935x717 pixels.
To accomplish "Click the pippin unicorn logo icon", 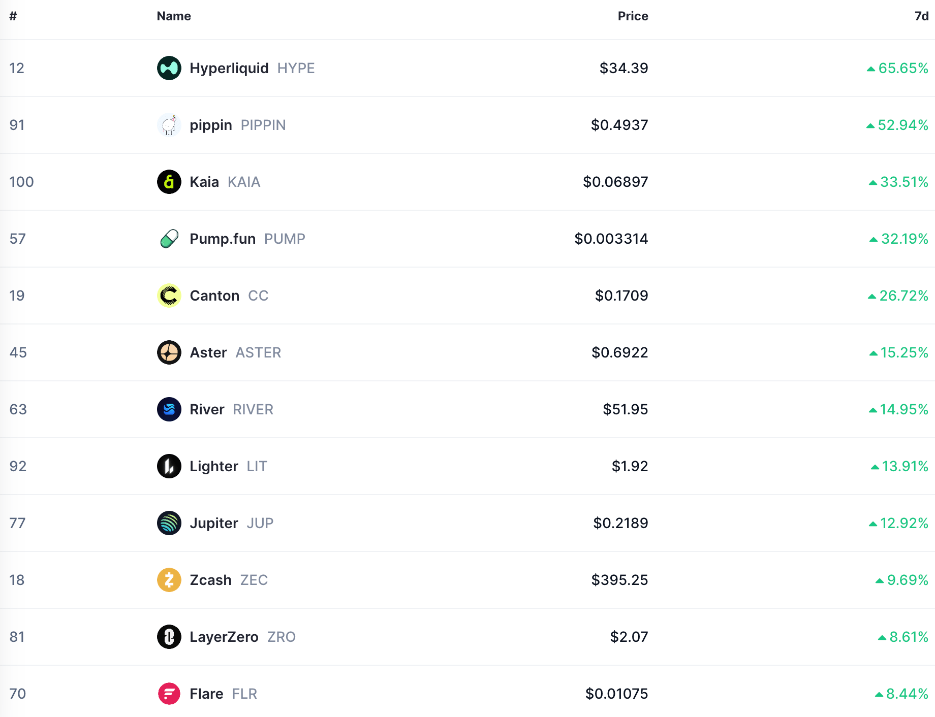I will tap(169, 125).
